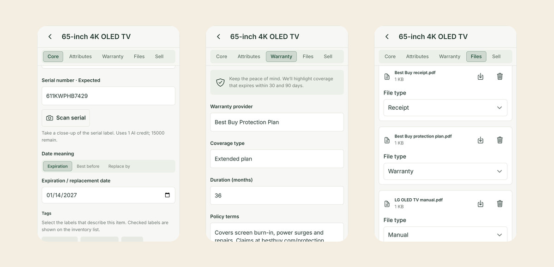Screen dimensions: 554x267
Task: Switch to Warranty tab in Files screen
Action: [450, 57]
